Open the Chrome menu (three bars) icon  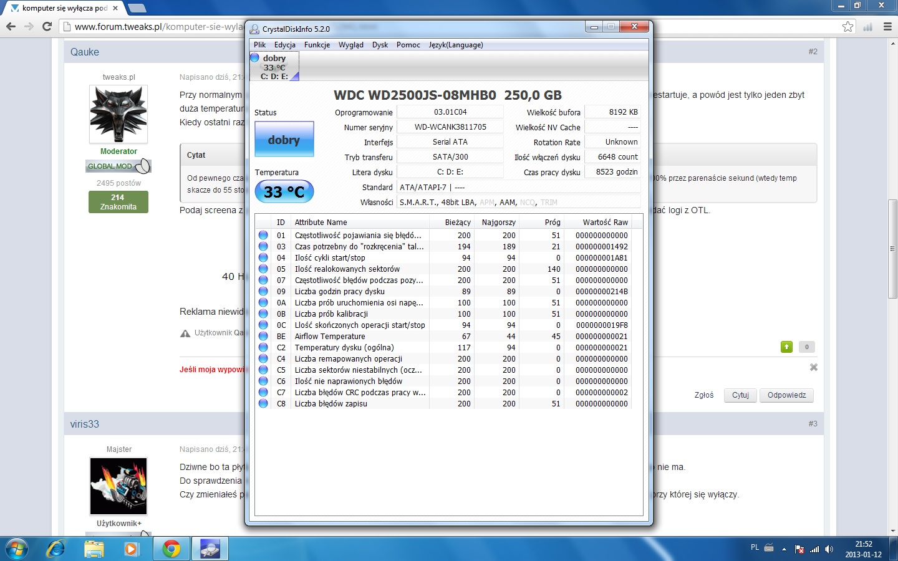coord(887,26)
